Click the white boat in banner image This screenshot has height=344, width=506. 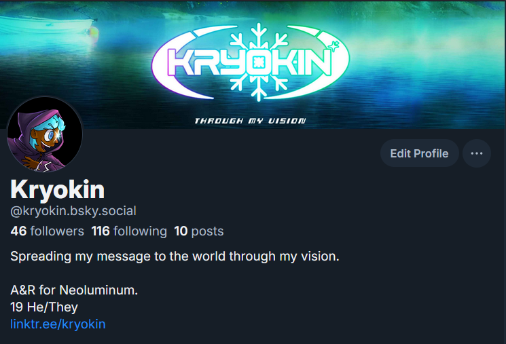pos(47,24)
